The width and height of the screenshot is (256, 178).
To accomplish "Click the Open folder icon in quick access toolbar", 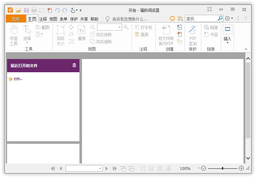I will [x=18, y=10].
